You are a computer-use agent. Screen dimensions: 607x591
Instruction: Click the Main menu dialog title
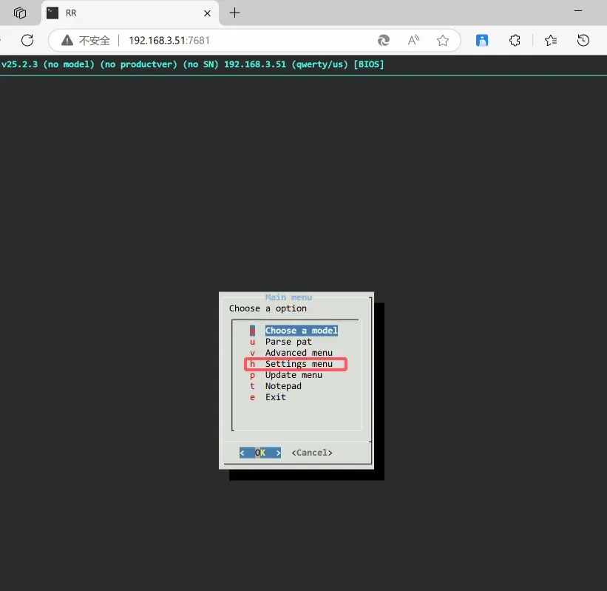(289, 297)
